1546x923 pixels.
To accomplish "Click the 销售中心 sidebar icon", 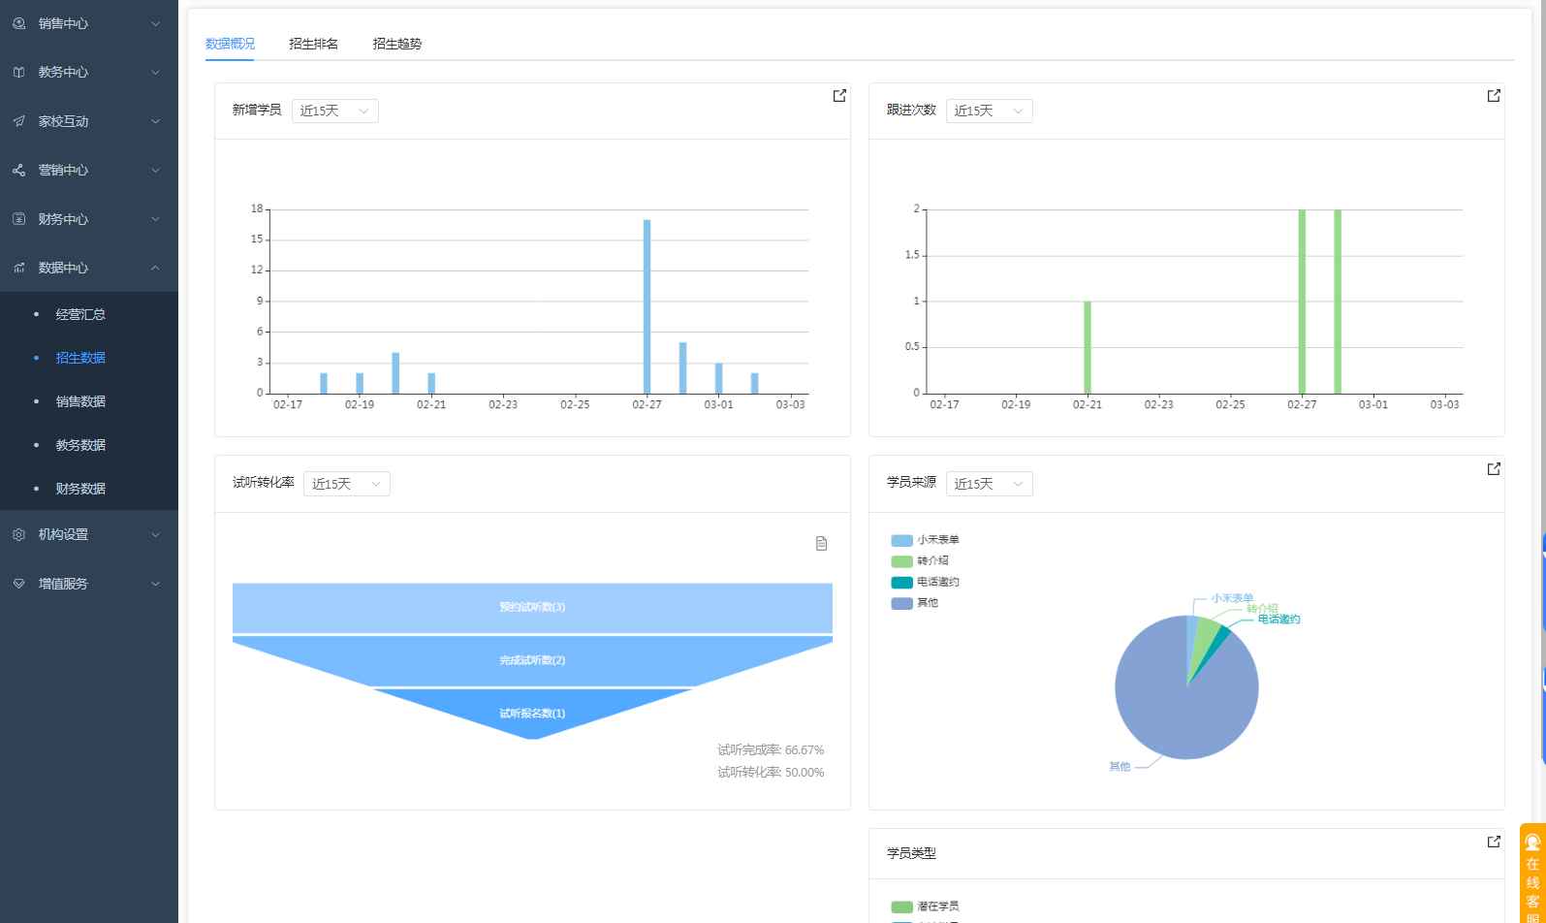I will [18, 23].
